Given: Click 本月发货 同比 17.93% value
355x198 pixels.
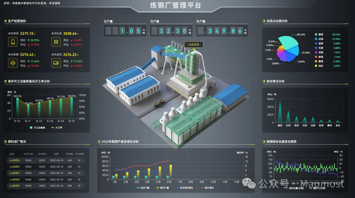Looking at the screenshot, I should pos(78,61).
